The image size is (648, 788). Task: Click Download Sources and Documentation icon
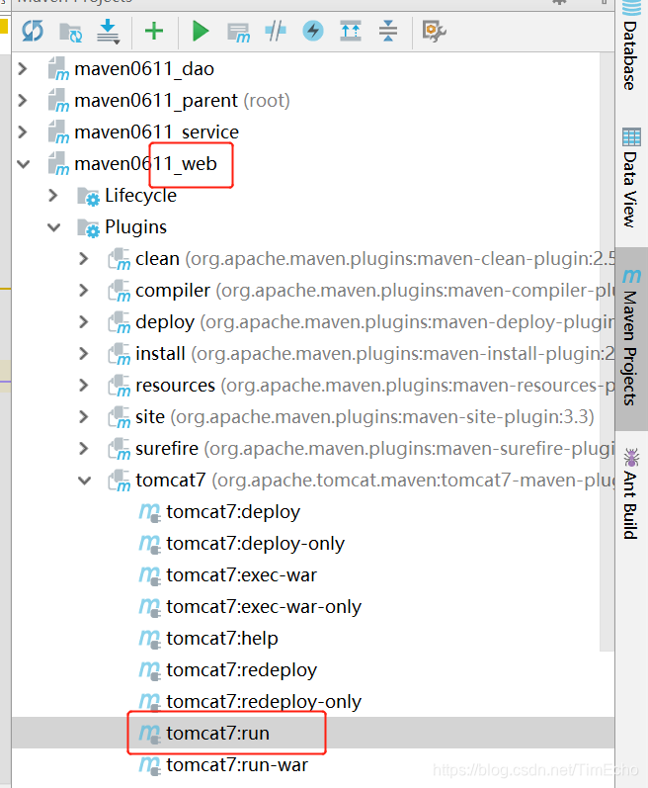[108, 32]
